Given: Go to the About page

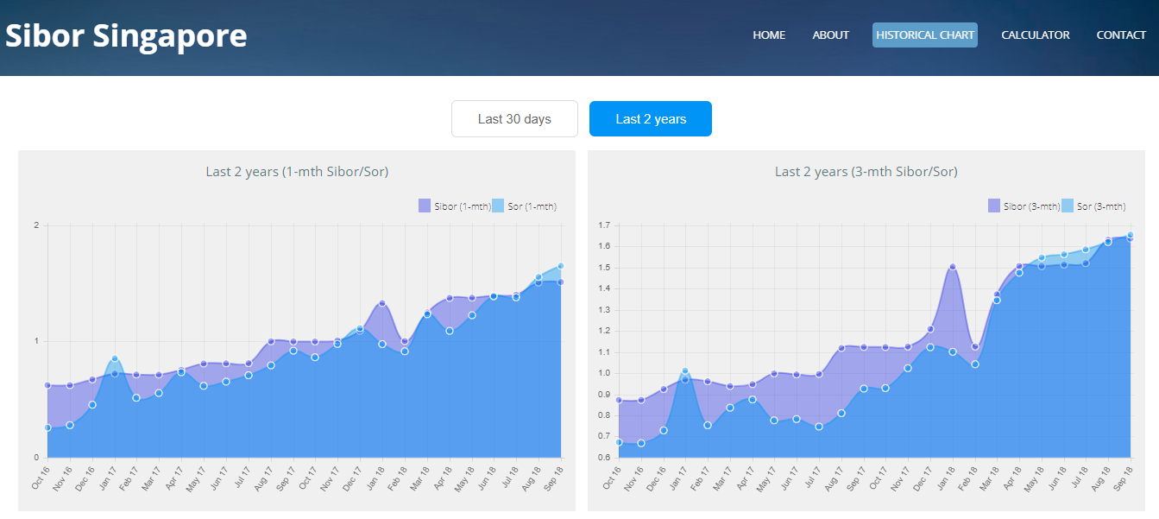Looking at the screenshot, I should click(830, 35).
